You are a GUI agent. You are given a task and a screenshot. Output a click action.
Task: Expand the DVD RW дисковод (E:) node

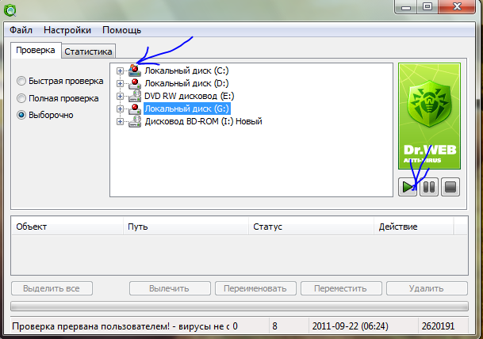120,97
